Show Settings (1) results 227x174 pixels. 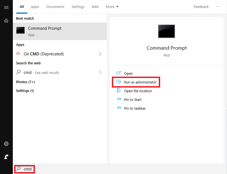tap(25, 91)
